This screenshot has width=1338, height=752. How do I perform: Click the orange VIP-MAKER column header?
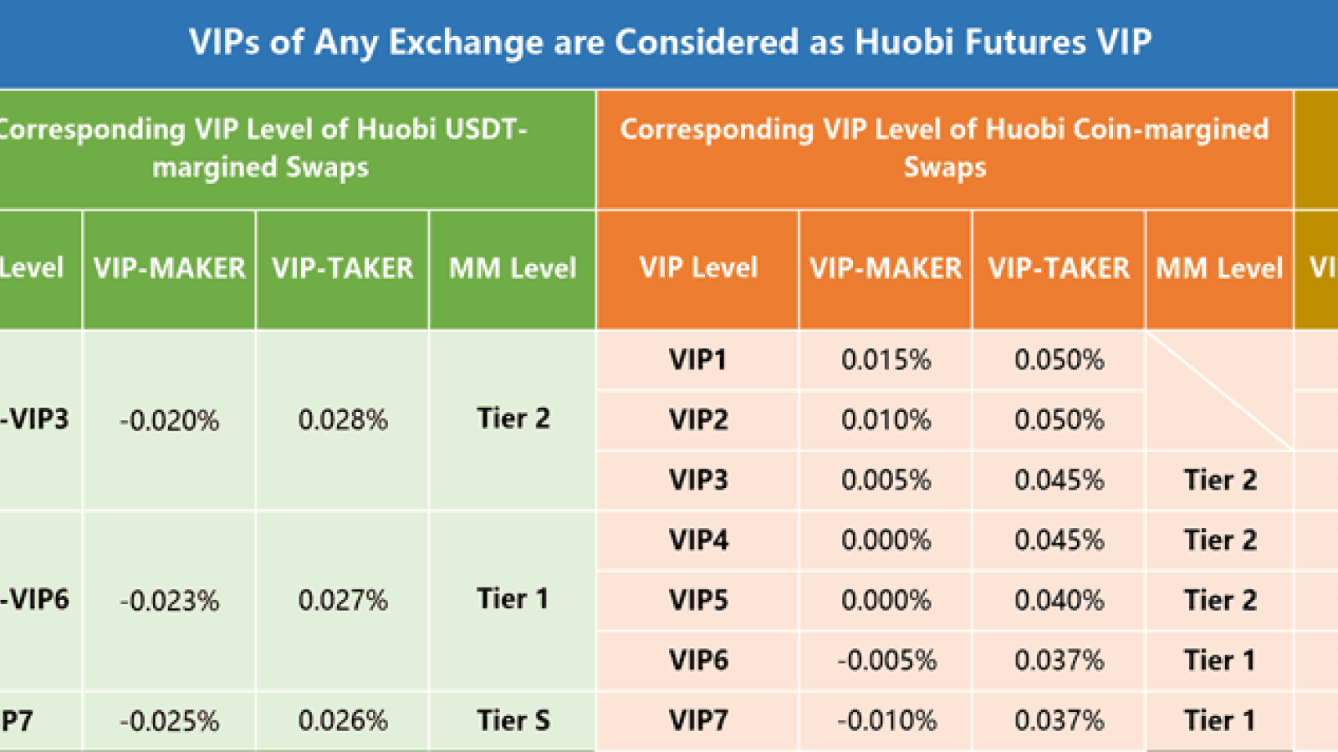pyautogui.click(x=886, y=269)
